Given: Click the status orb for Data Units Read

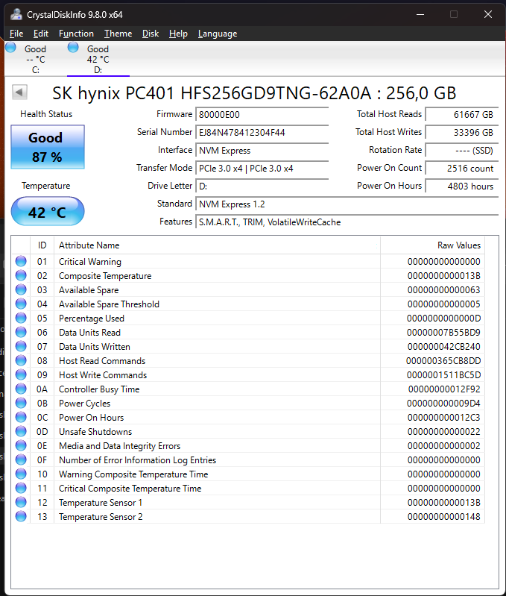Looking at the screenshot, I should 21,332.
